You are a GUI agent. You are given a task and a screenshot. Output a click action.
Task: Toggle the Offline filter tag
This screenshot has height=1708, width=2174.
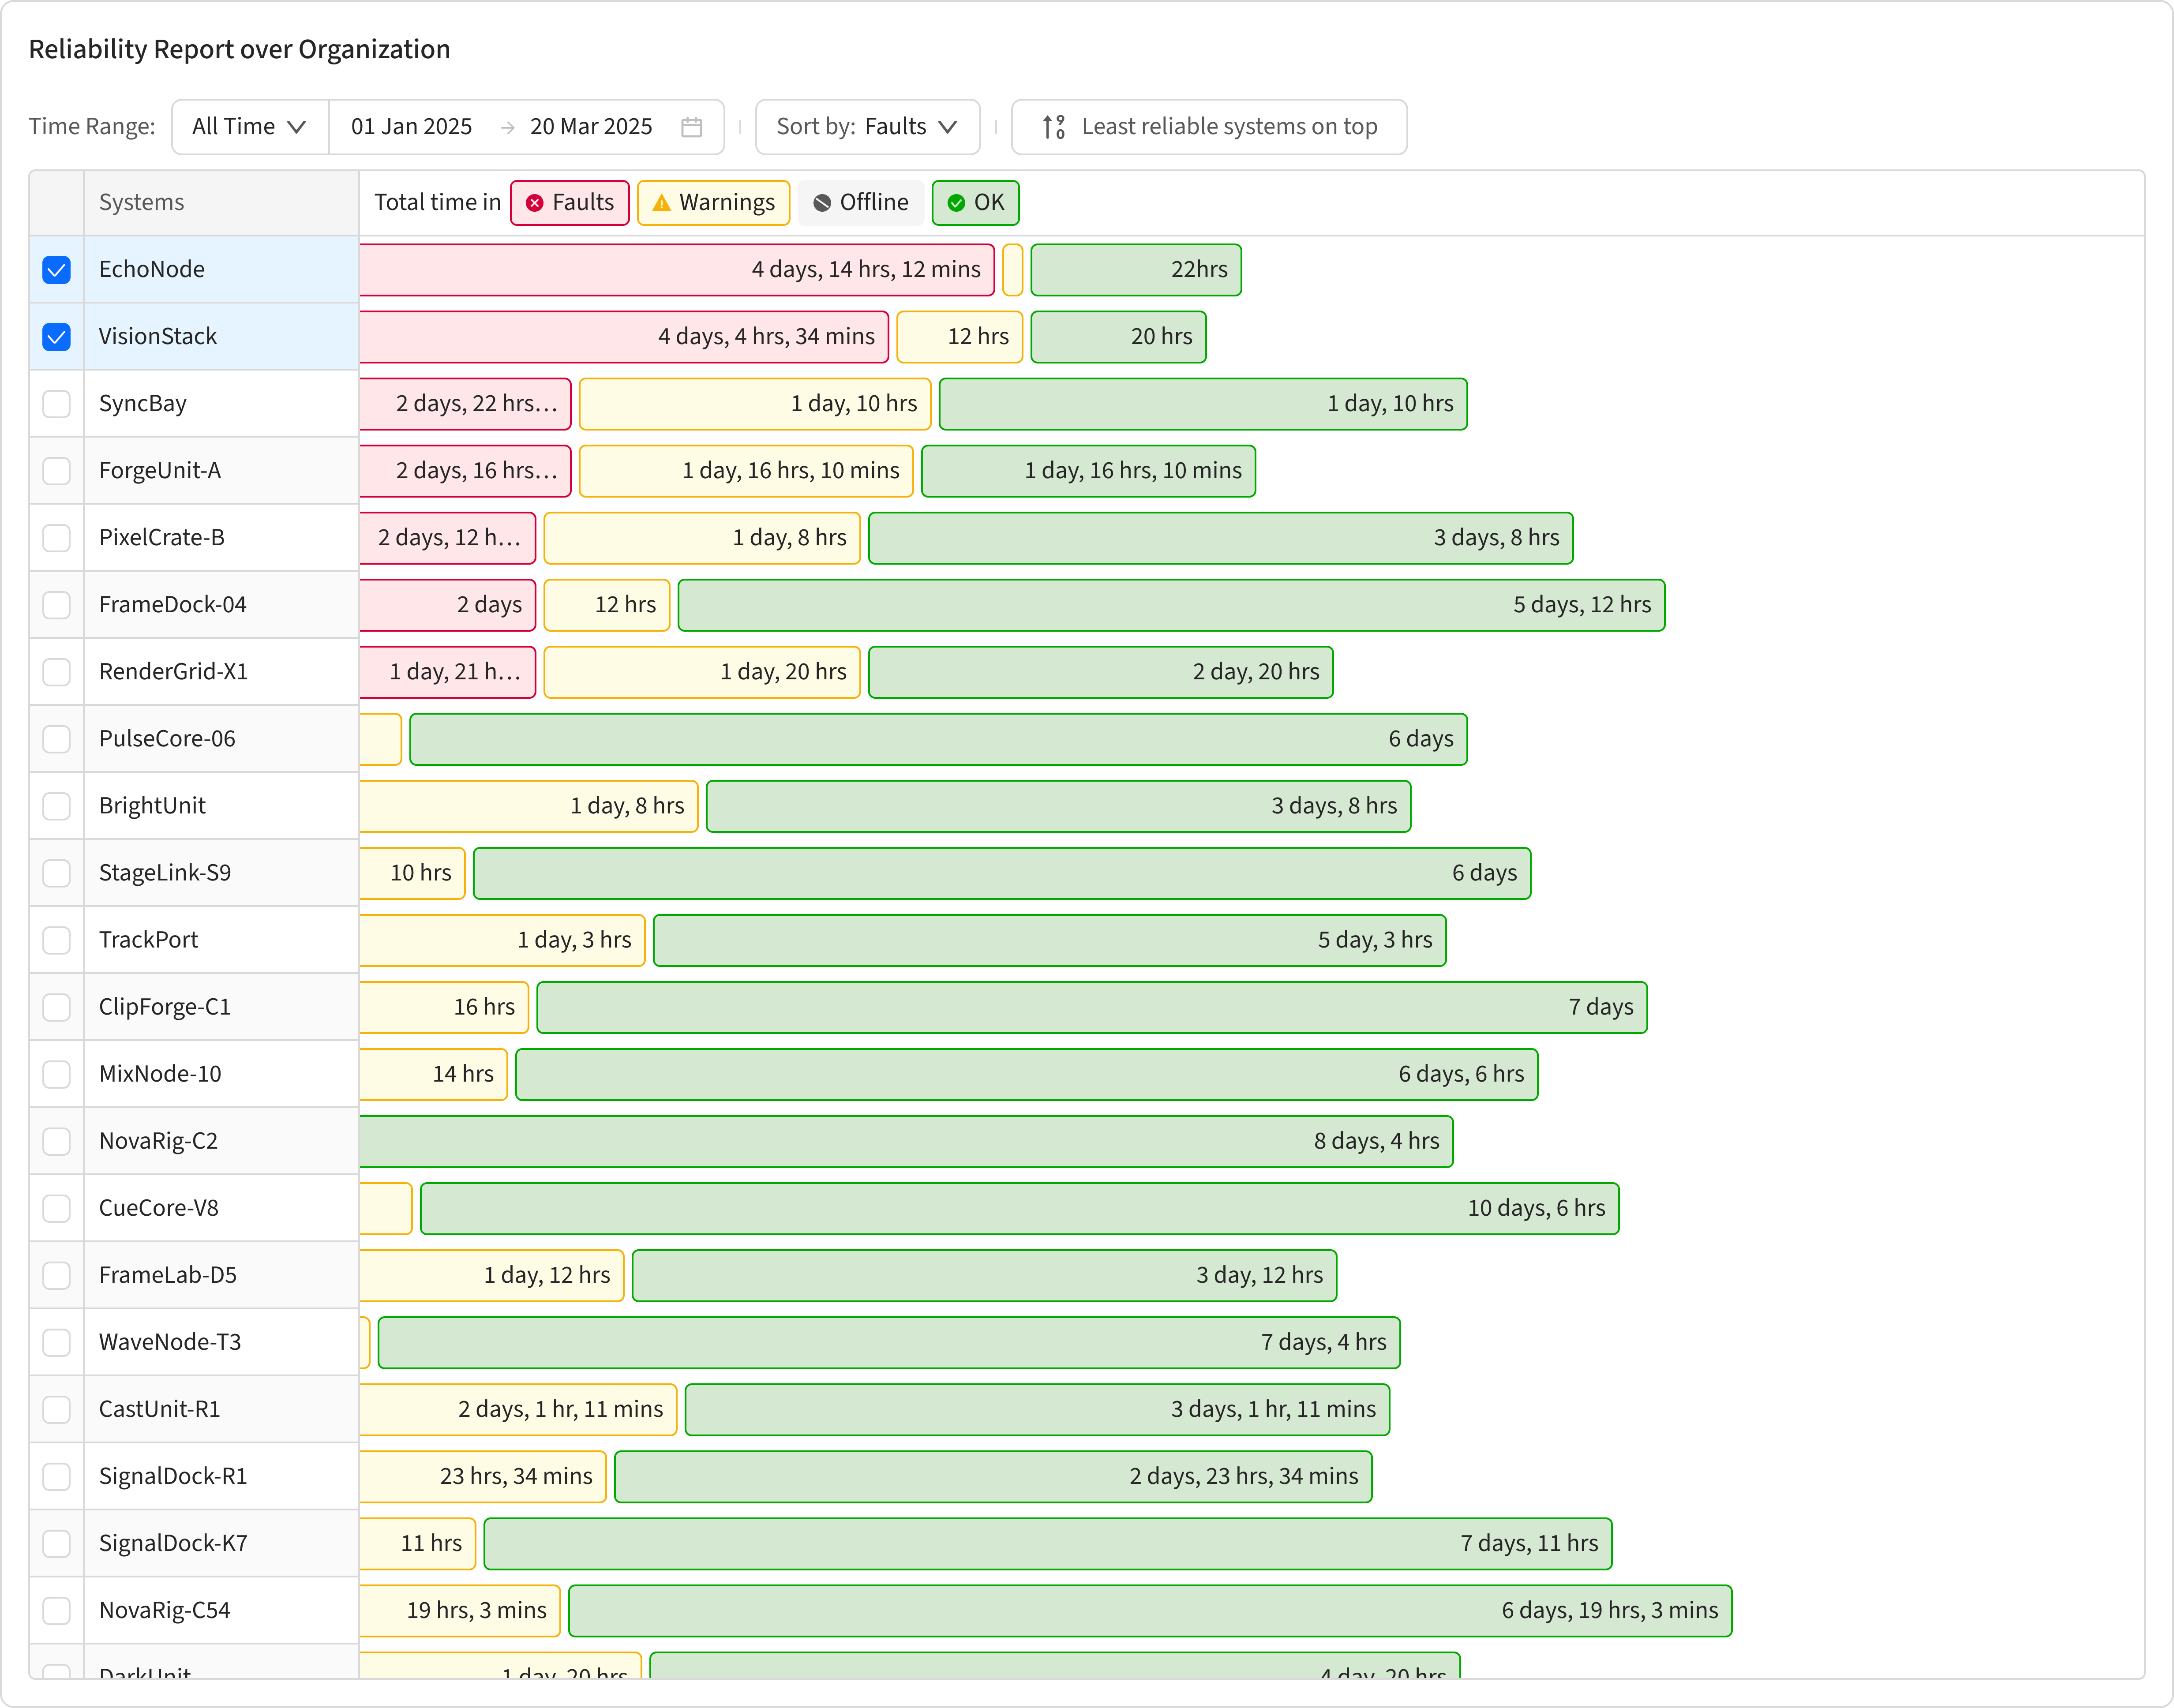tap(860, 203)
